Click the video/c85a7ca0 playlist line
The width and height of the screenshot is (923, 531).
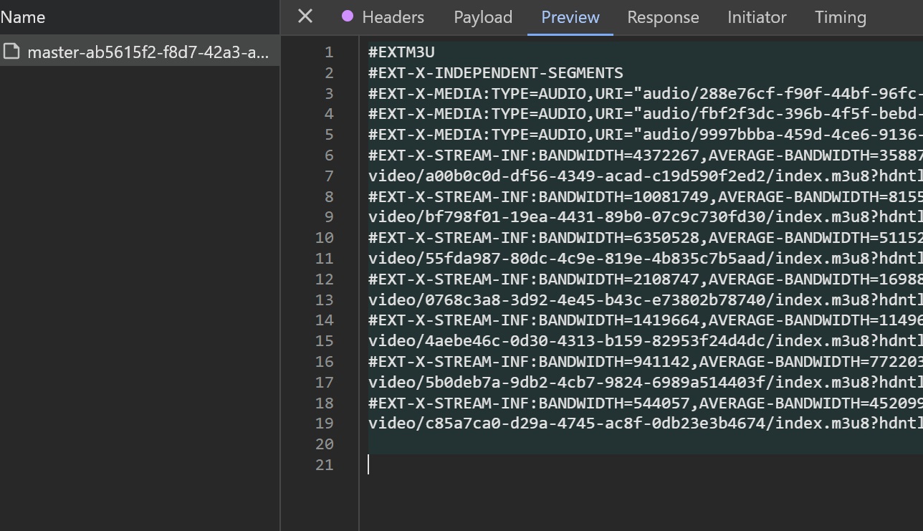tap(645, 424)
